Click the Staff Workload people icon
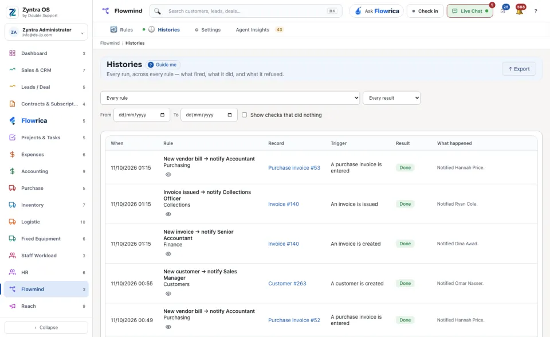Screen dimensions: 550x337 tap(12, 256)
